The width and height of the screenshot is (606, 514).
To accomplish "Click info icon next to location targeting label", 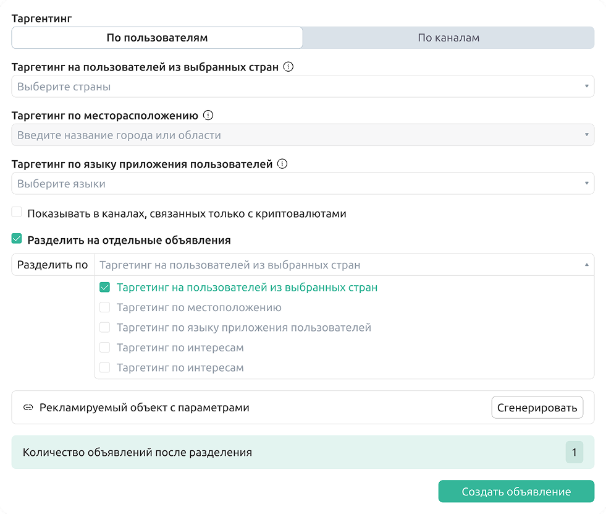I will (208, 115).
